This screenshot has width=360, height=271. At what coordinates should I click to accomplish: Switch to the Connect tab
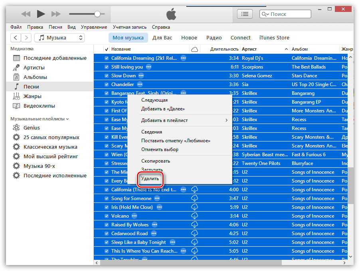coord(240,37)
